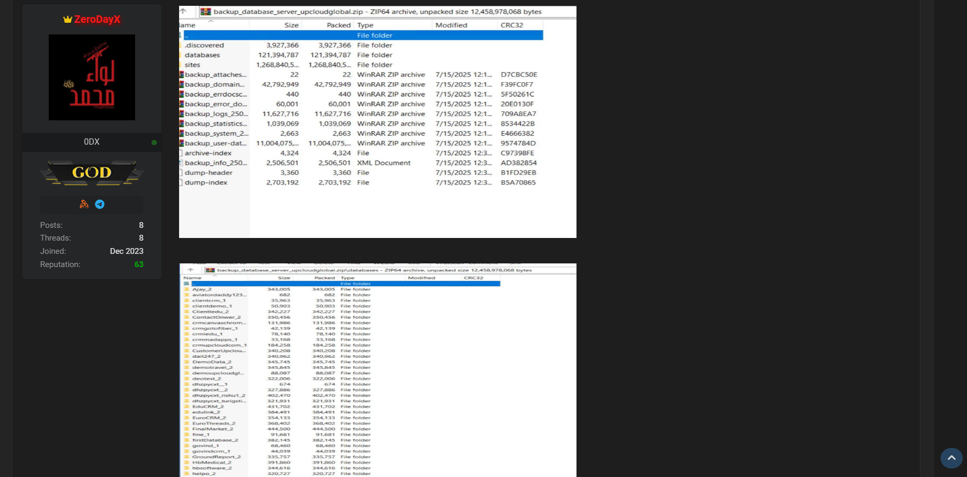Click the CRC32 column header in top archive
This screenshot has height=477, width=967.
point(512,25)
